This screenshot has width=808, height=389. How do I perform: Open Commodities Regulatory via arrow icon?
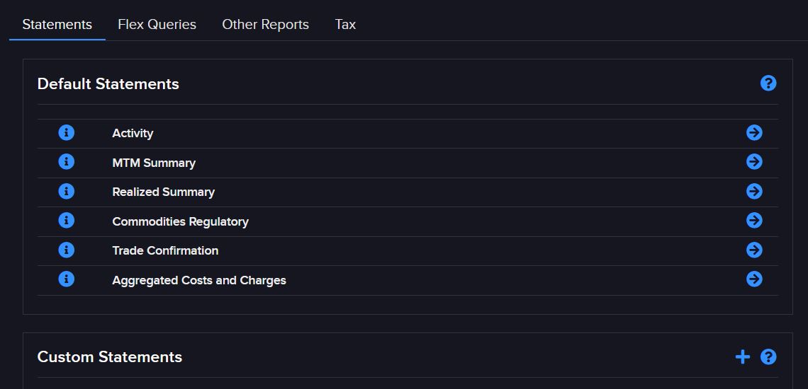click(x=754, y=221)
